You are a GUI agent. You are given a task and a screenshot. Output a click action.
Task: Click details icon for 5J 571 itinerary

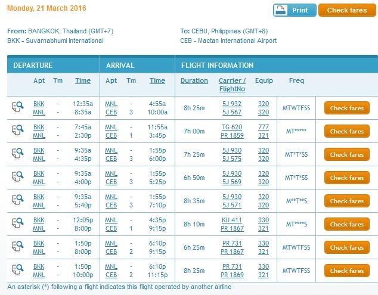[x=18, y=200]
